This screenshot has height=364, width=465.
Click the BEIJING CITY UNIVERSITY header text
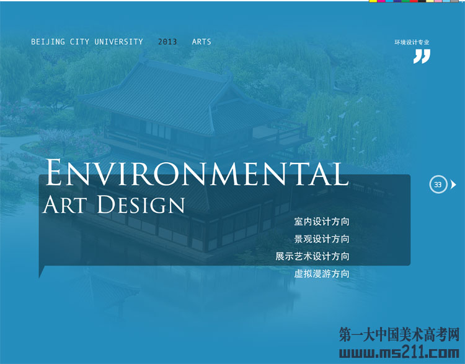[87, 42]
